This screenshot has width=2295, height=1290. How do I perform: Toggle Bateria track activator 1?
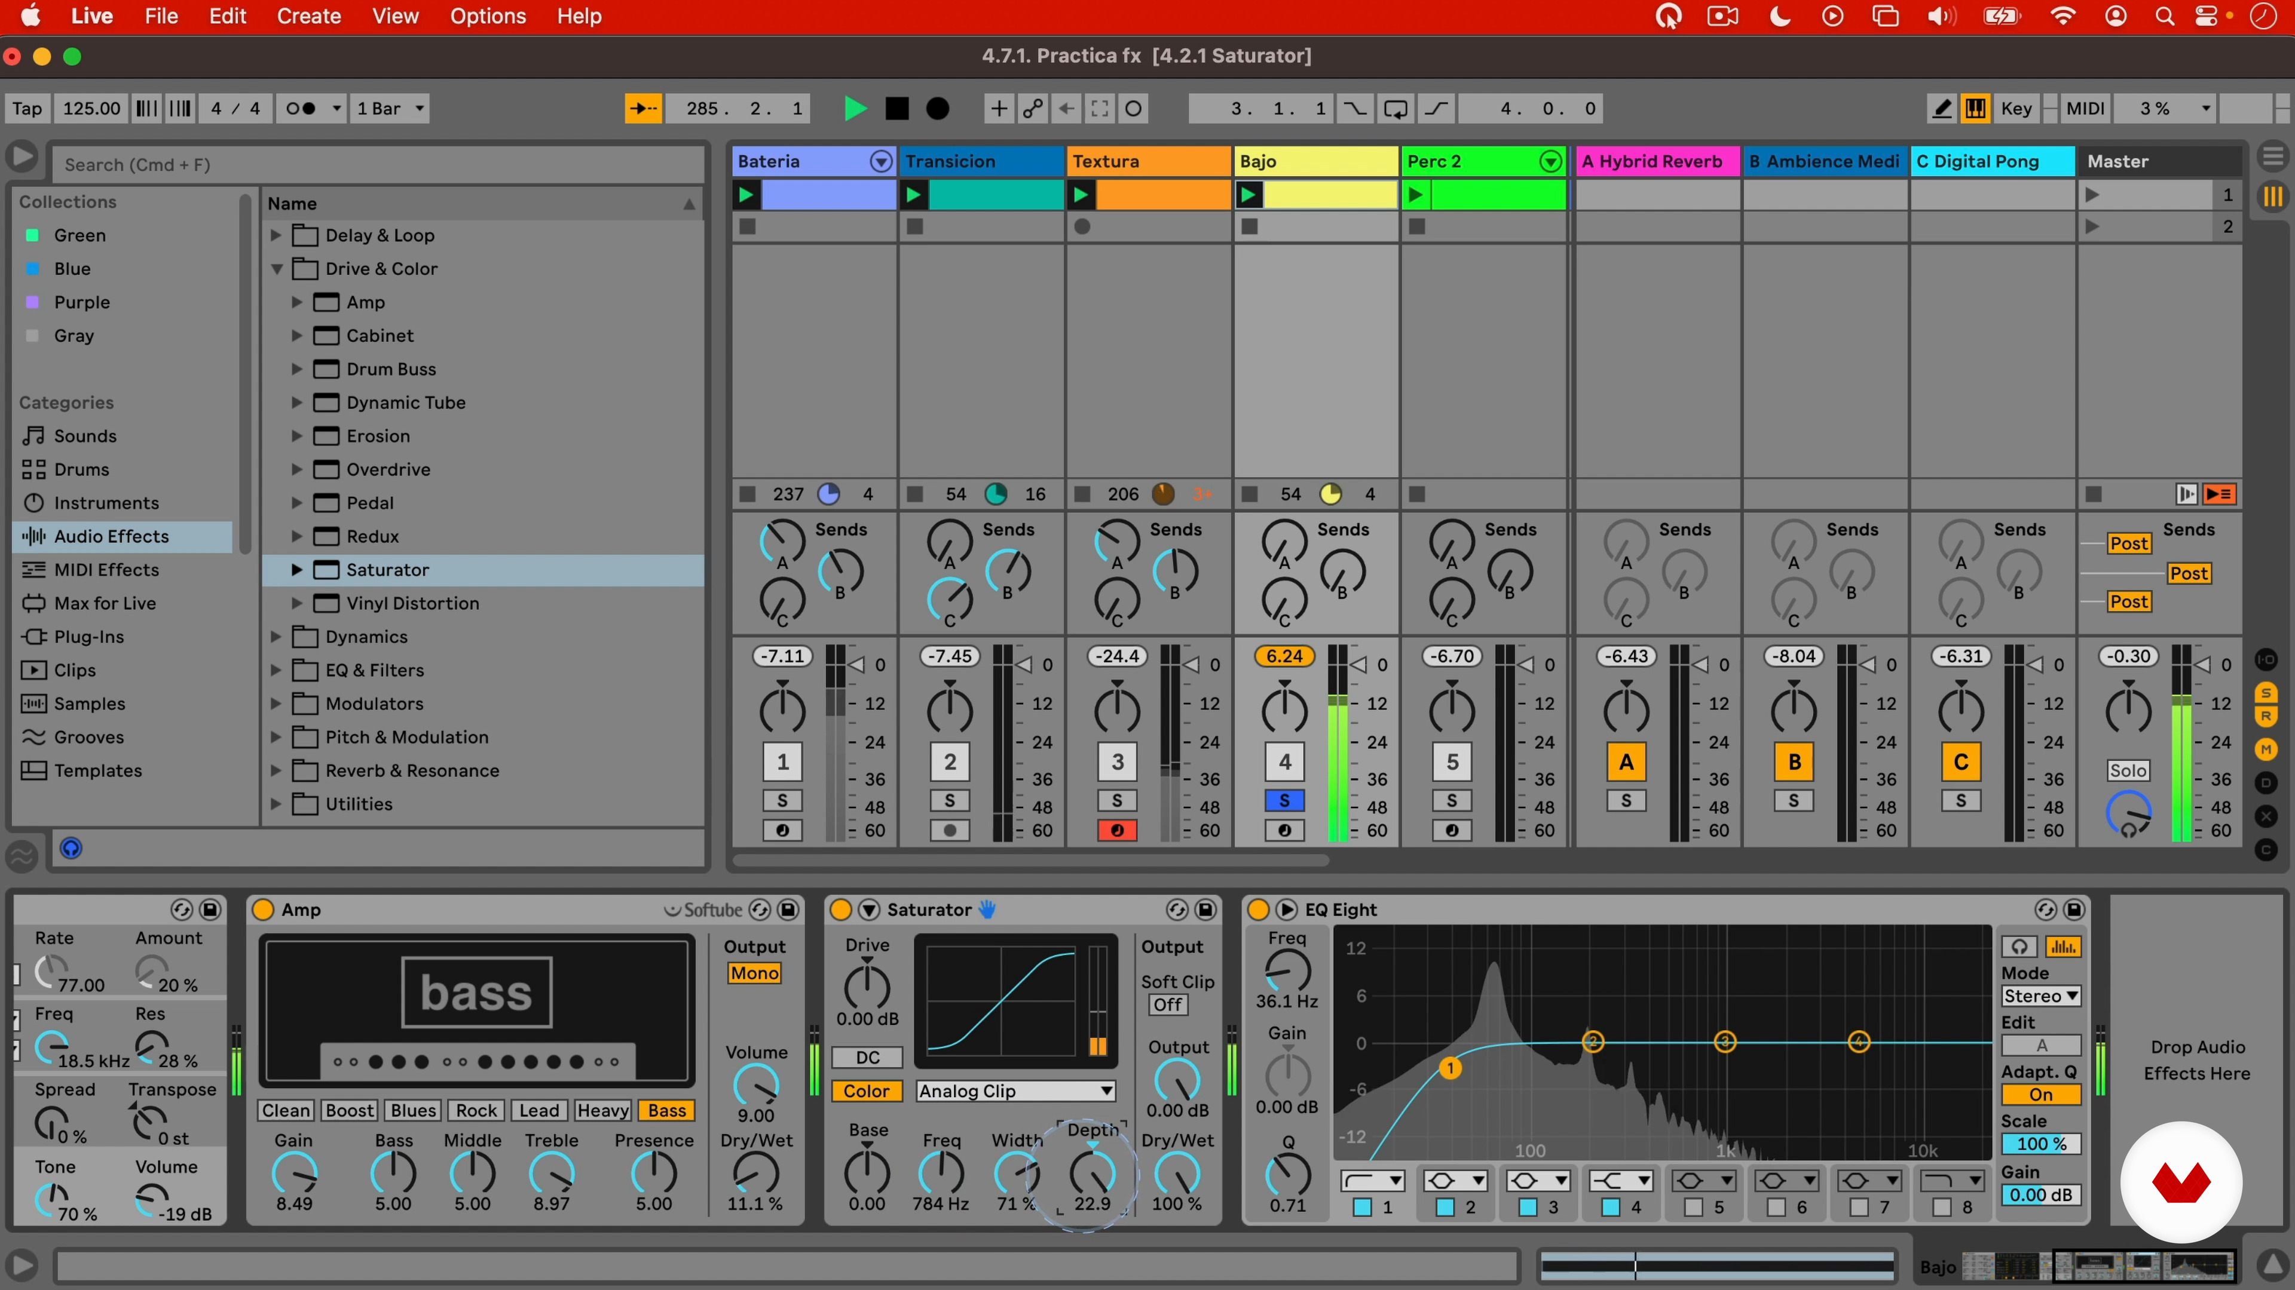(x=782, y=762)
